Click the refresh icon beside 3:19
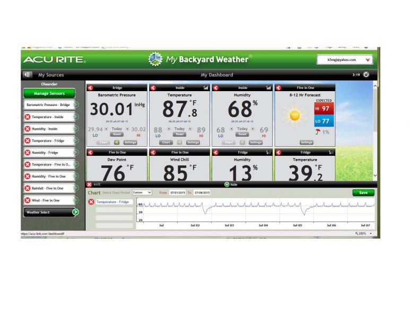The height and width of the screenshot is (318, 409). pos(366,75)
